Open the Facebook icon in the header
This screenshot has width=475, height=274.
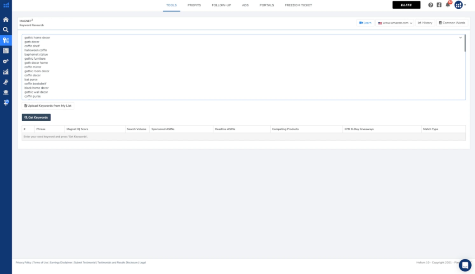[439, 5]
